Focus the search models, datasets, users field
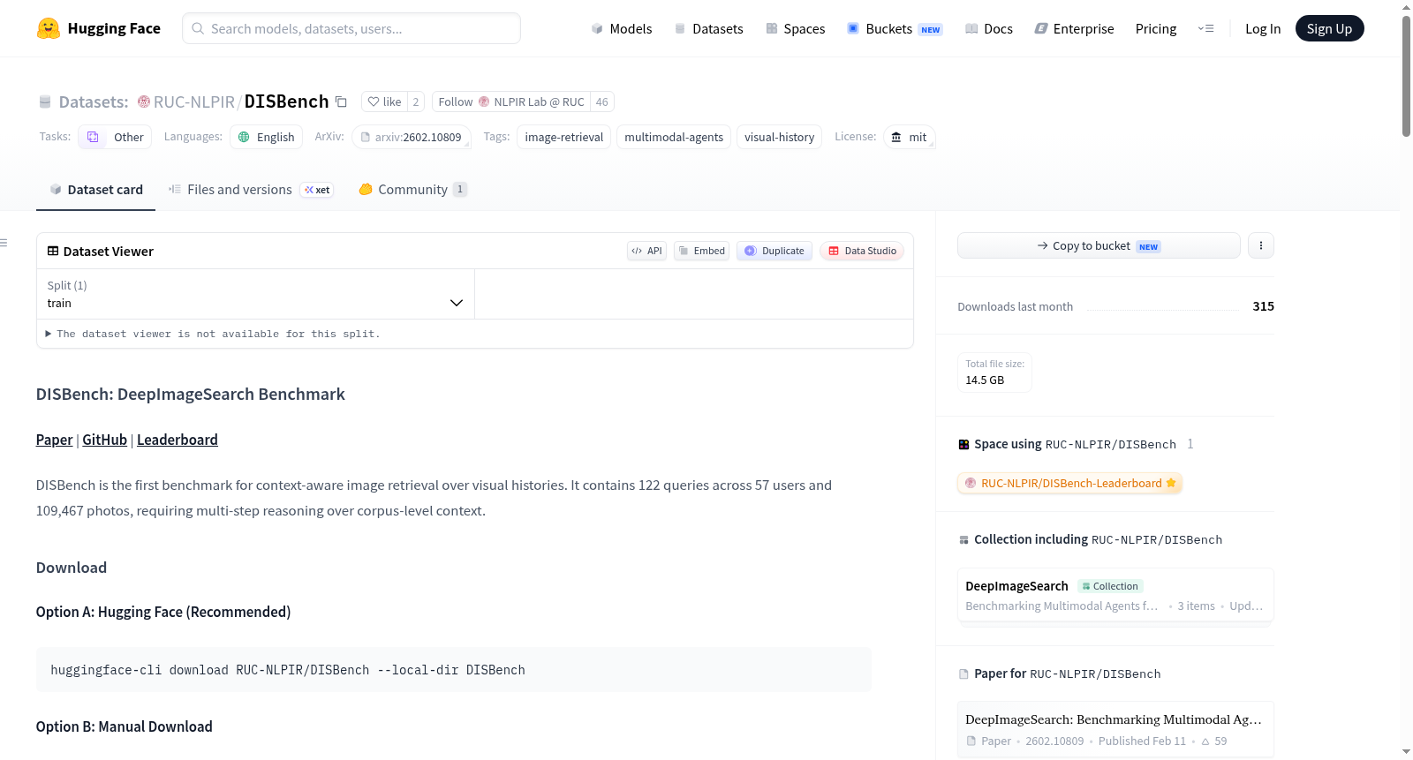Viewport: 1413px width, 760px height. (x=351, y=28)
